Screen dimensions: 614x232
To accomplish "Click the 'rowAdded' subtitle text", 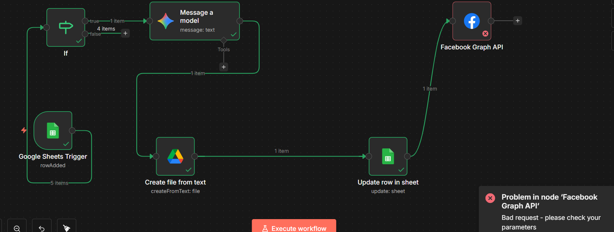I will click(x=53, y=165).
